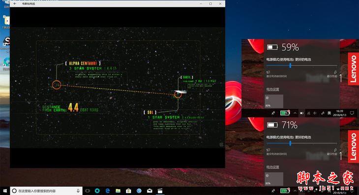Viewport: 359px width, 195px height.
Task: Open battery settings link in 71% flyout
Action: pos(272,167)
